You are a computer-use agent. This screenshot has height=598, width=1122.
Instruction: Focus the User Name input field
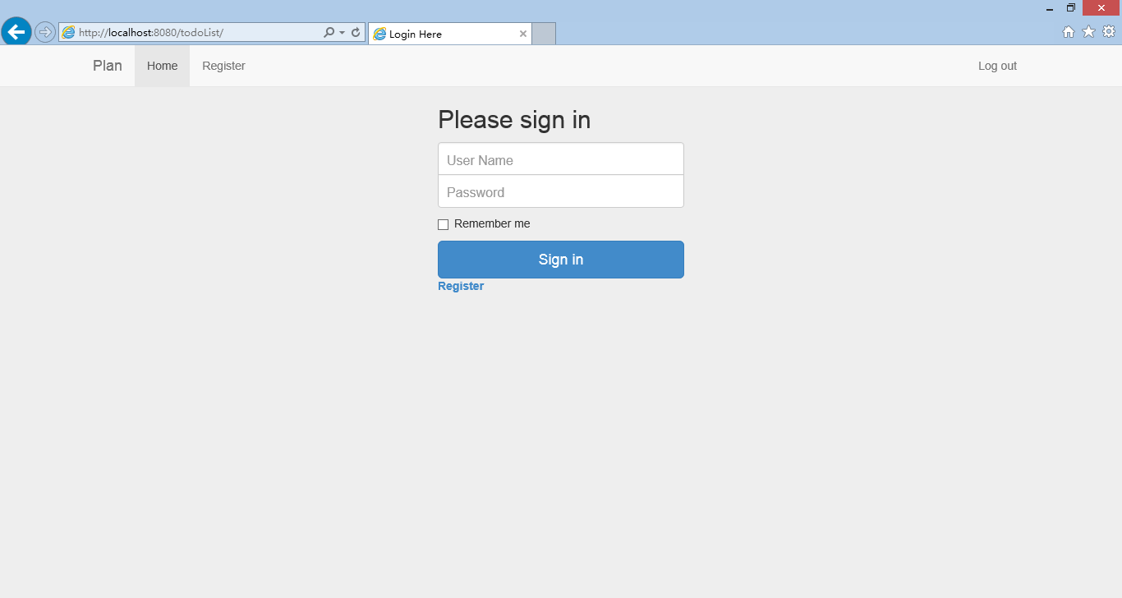pyautogui.click(x=561, y=159)
